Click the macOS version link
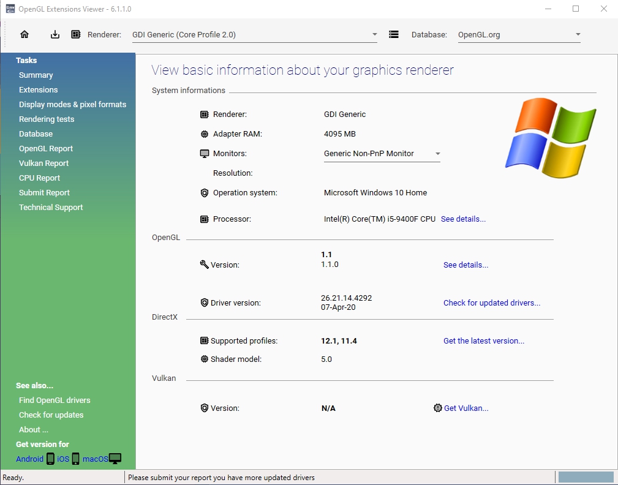This screenshot has height=485, width=618. click(x=96, y=459)
